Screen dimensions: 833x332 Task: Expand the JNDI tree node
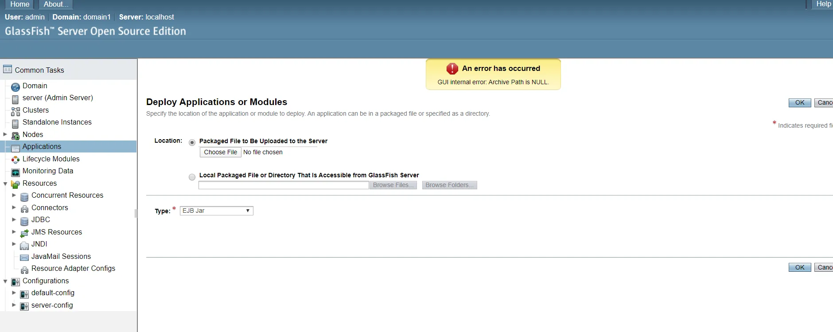14,244
